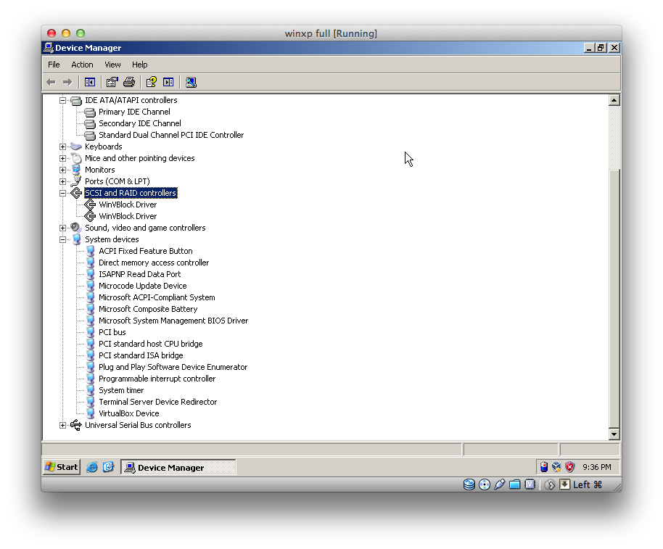Collapse the System devices node
The width and height of the screenshot is (663, 549).
62,239
